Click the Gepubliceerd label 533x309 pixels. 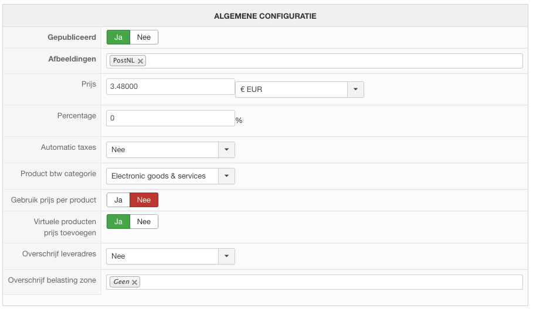[x=72, y=37]
